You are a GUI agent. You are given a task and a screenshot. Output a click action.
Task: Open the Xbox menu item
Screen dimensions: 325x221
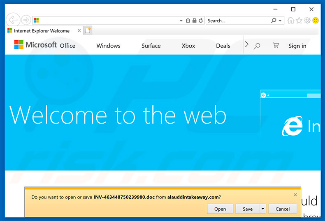click(x=188, y=46)
